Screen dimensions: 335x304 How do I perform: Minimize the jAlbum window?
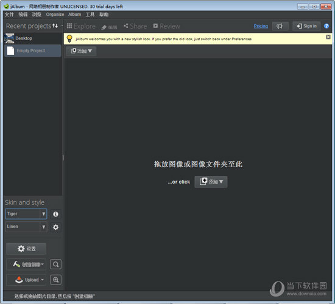pos(303,7)
